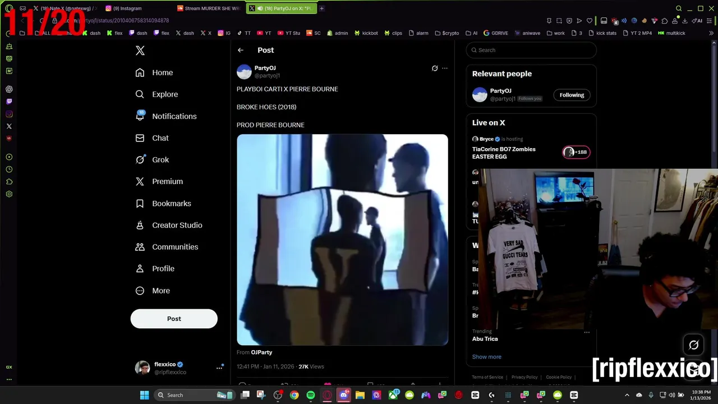Open File Explorer from the taskbar

(360, 395)
